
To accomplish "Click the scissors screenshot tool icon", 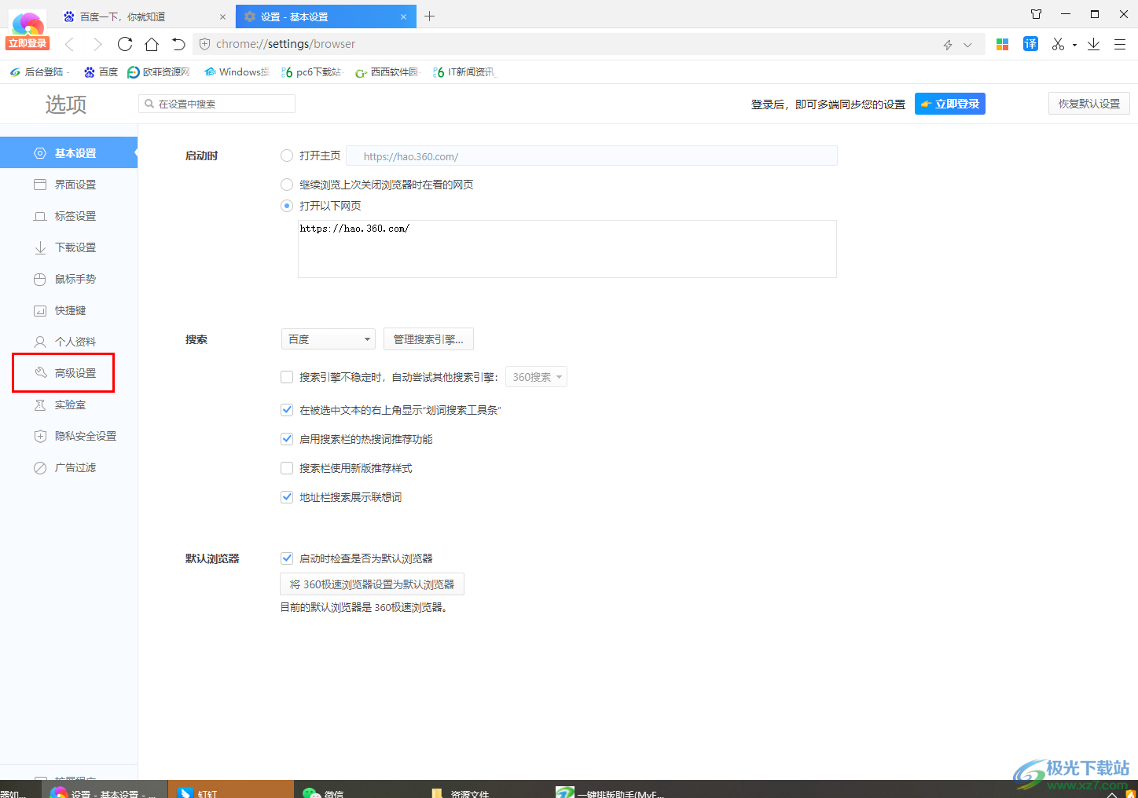I will click(1058, 44).
